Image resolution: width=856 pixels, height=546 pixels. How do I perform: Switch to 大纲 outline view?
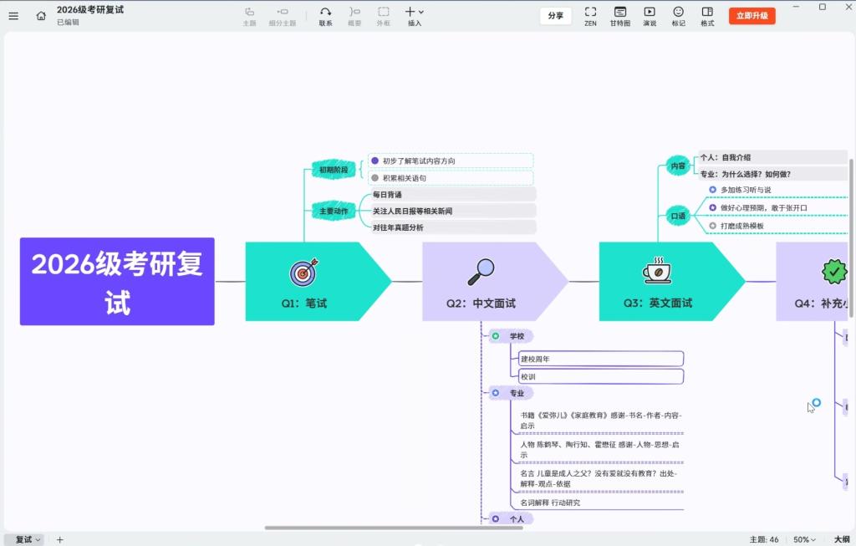[842, 539]
